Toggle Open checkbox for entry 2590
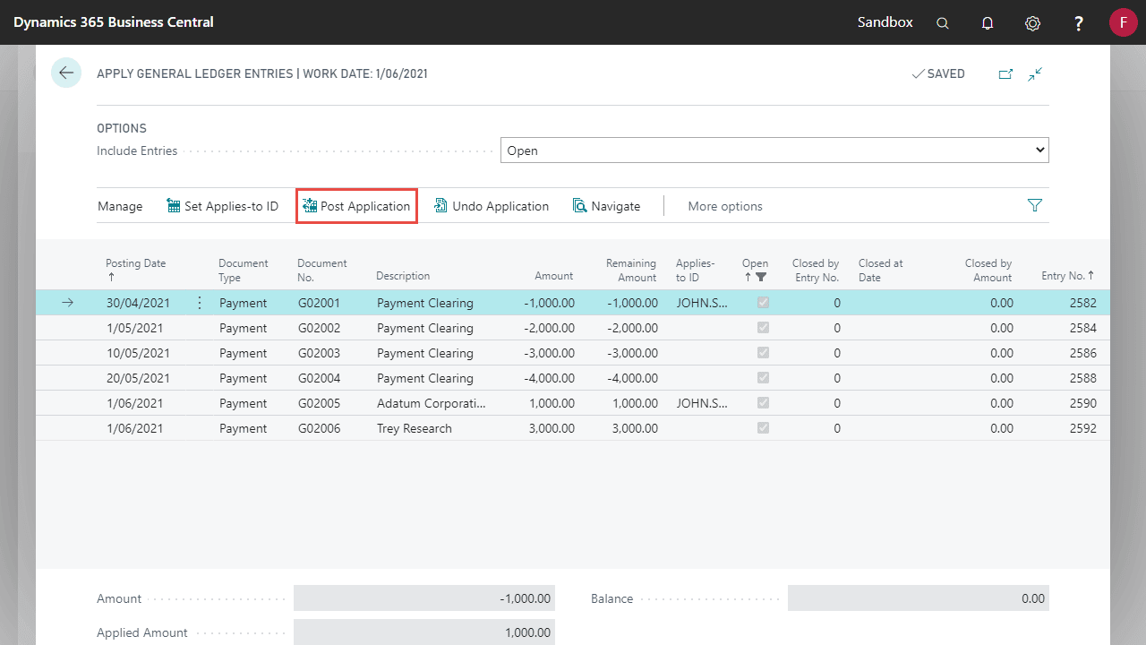 763,403
